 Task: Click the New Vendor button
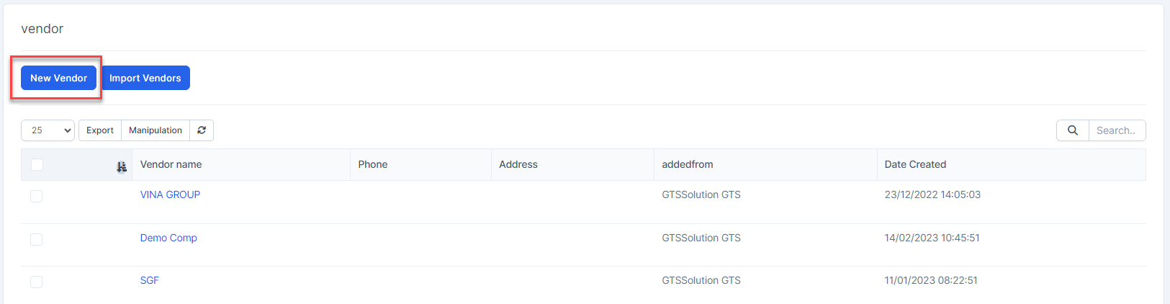tap(58, 78)
